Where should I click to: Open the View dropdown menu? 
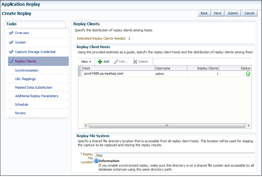coord(86,62)
